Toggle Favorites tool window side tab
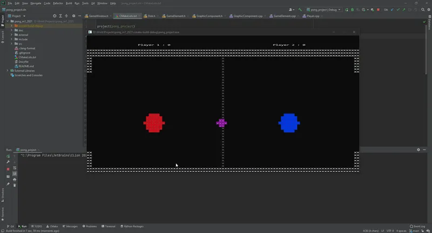The width and height of the screenshot is (432, 233). [3, 214]
